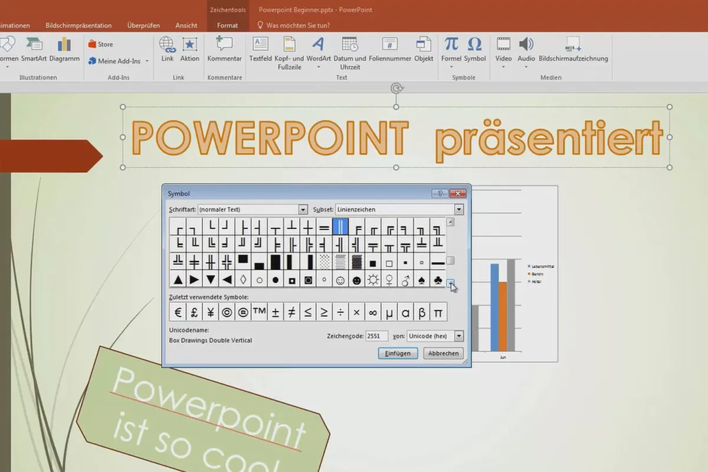Click the Objekt insert icon

click(424, 44)
